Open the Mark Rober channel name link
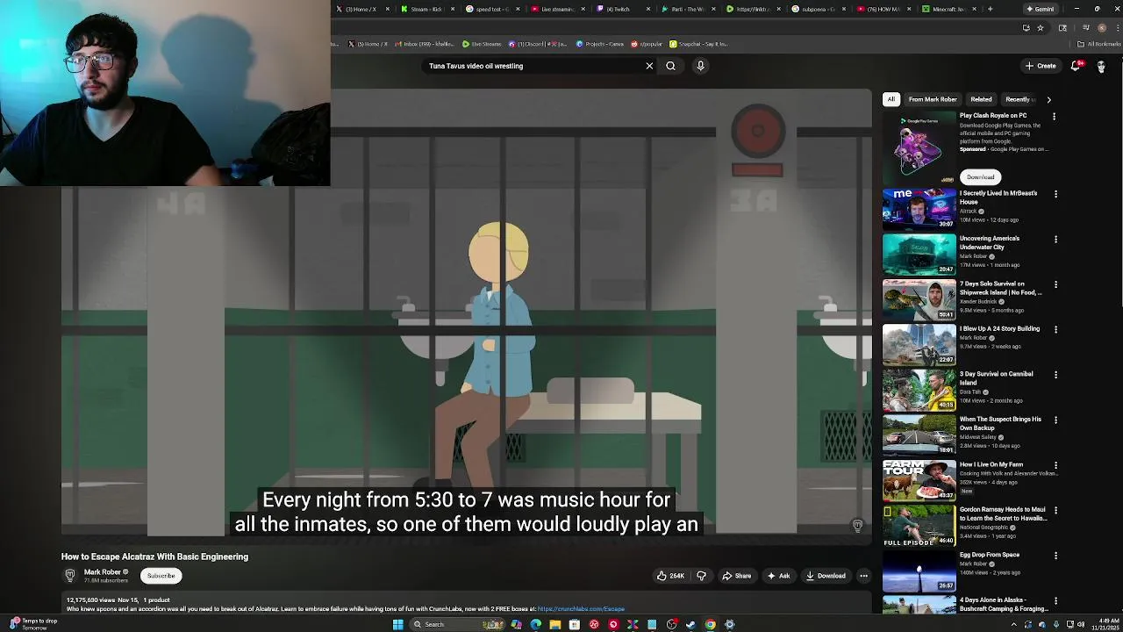The width and height of the screenshot is (1123, 632). [x=103, y=572]
